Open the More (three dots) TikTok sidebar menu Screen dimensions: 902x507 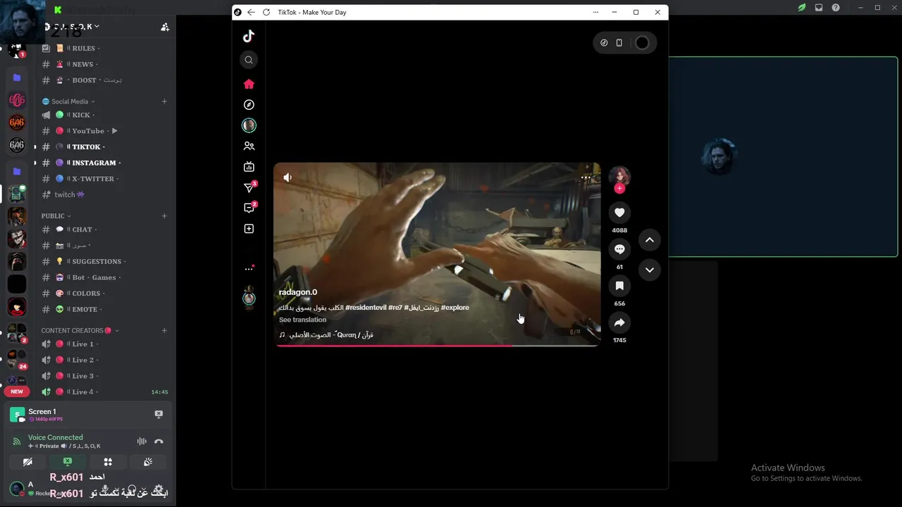pyautogui.click(x=249, y=268)
